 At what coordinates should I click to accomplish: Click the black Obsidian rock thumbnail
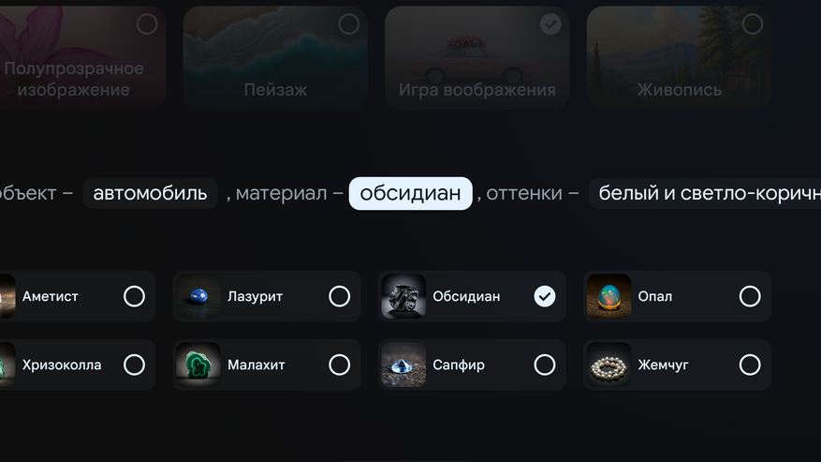coord(403,296)
